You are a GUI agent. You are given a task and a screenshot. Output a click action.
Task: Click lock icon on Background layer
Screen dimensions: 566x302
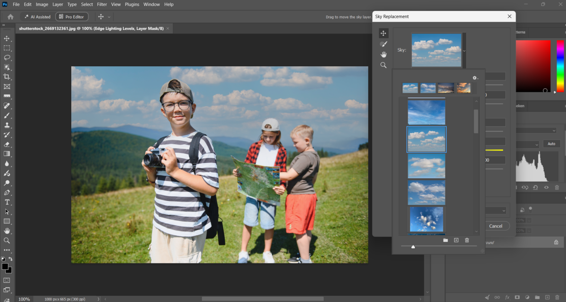[556, 242]
